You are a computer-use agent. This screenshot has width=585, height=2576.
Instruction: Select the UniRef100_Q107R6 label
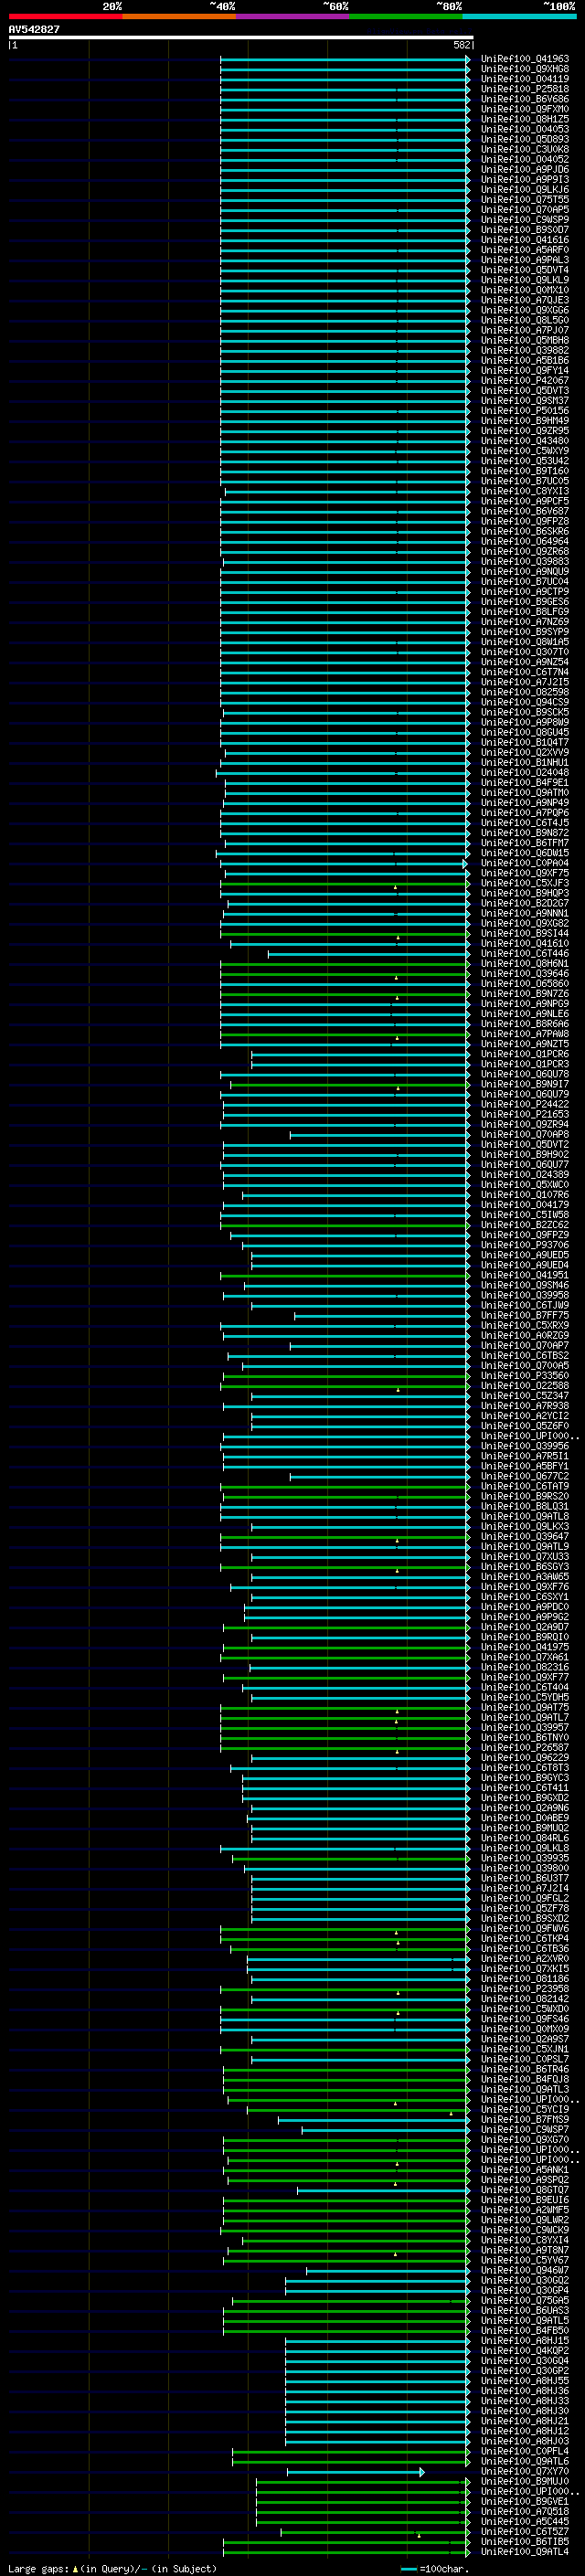point(525,1194)
